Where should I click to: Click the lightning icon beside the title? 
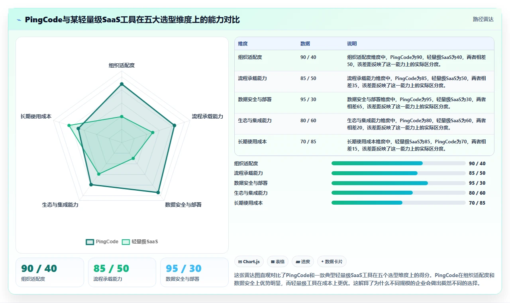tap(19, 20)
